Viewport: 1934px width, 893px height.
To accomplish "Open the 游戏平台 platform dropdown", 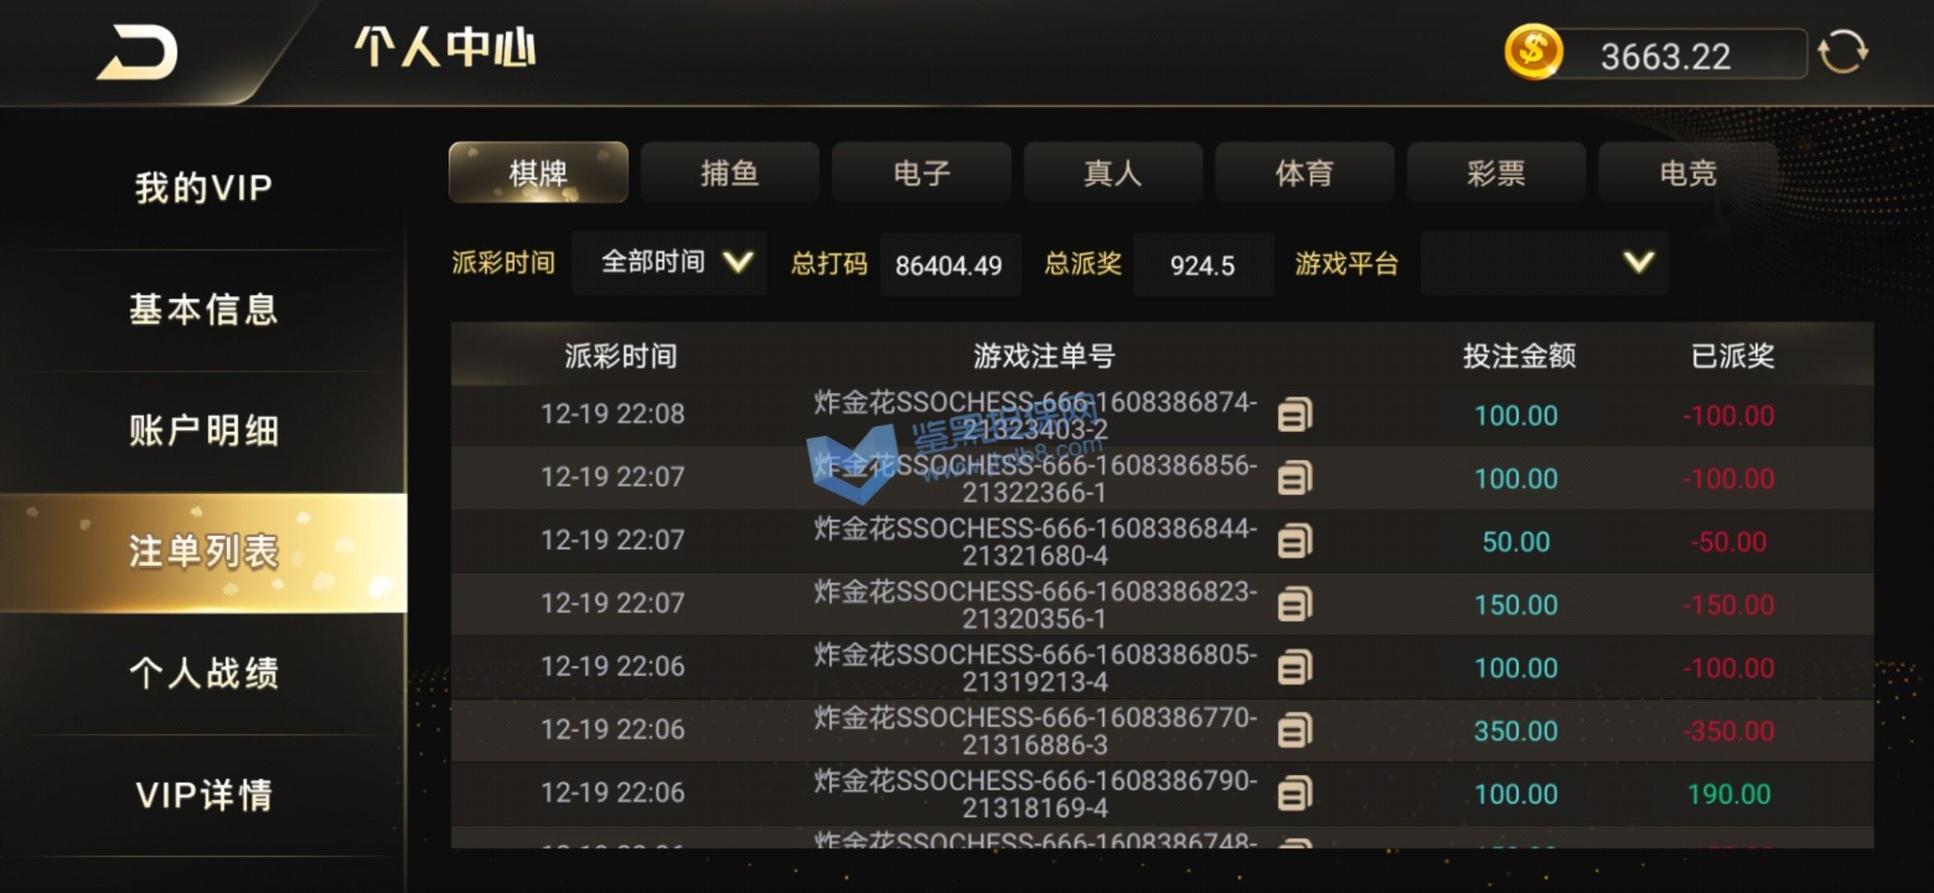I will point(1544,263).
